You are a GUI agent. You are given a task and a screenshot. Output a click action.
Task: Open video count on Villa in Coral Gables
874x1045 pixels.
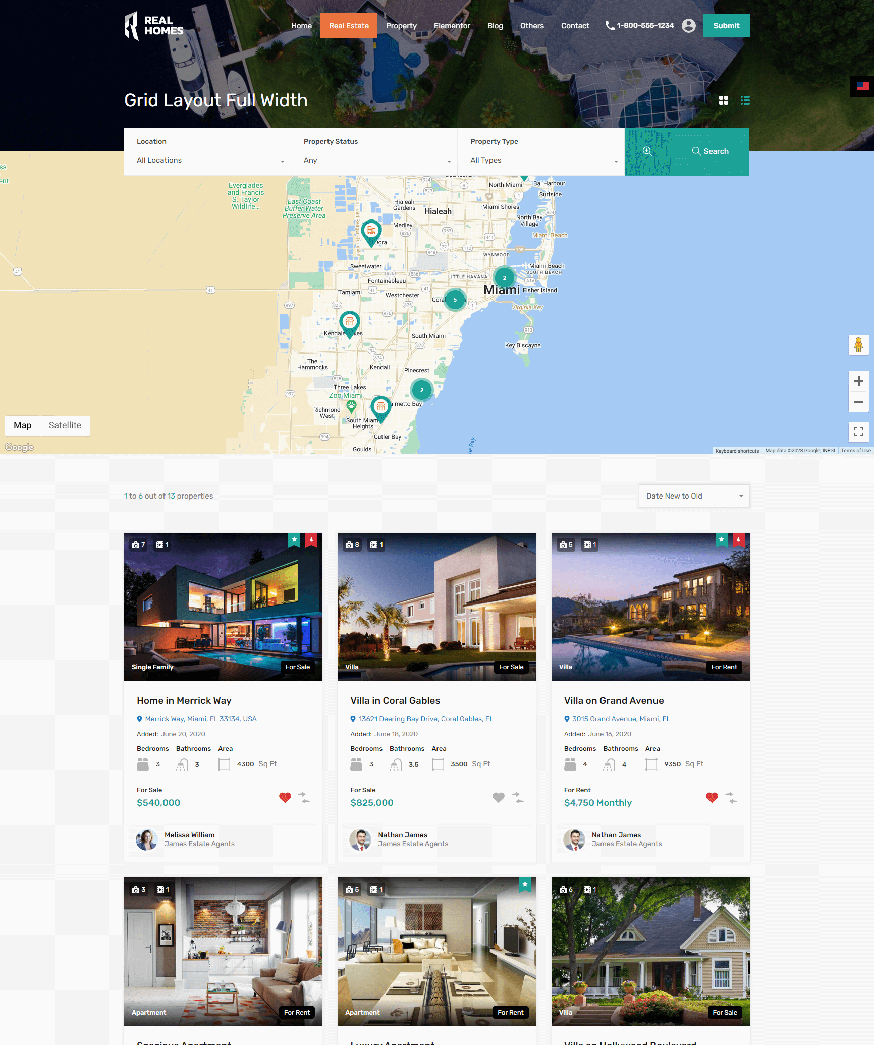376,545
